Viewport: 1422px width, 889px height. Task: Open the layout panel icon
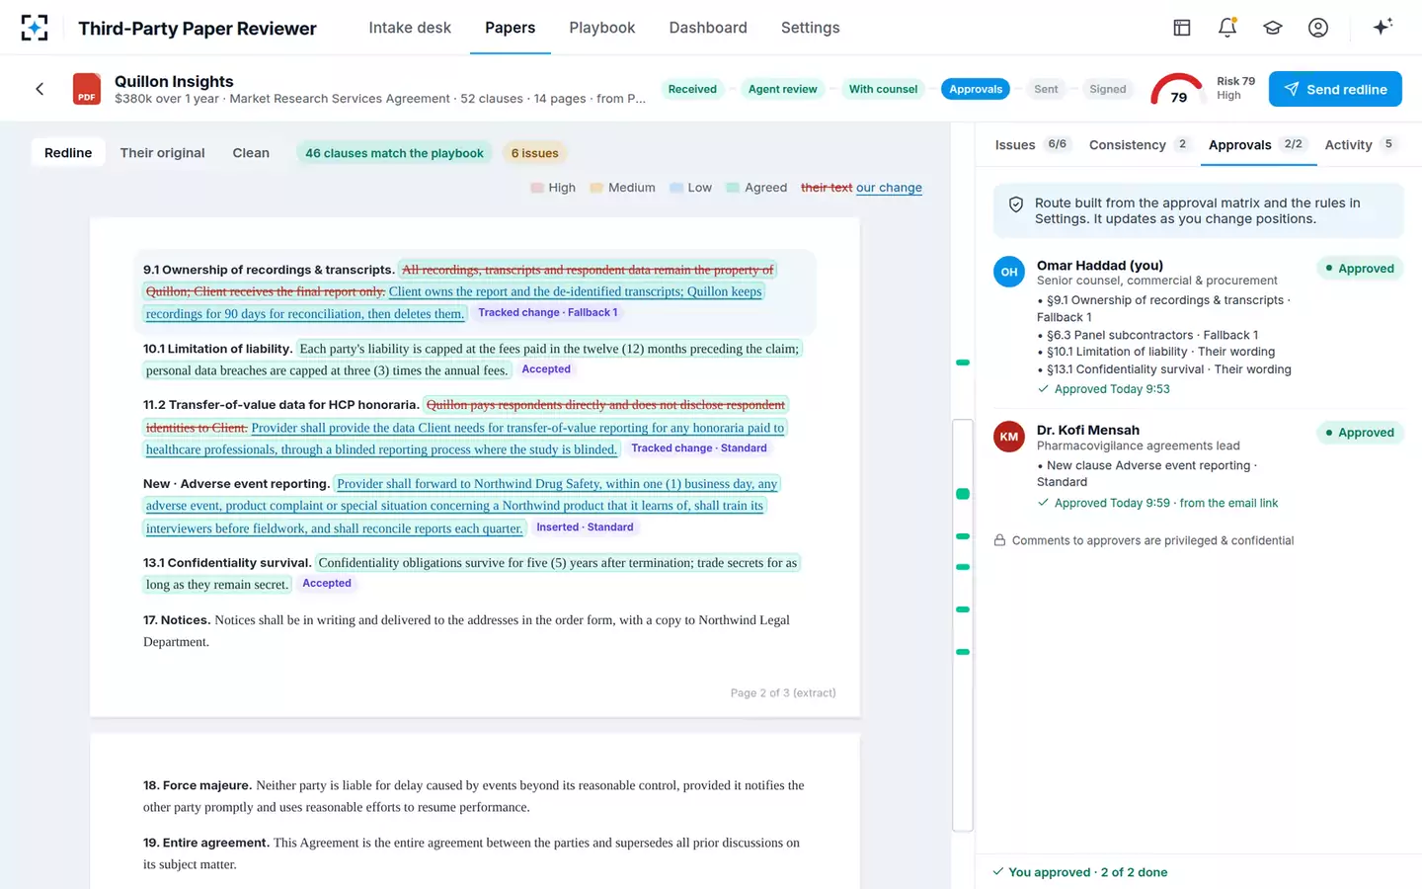pos(1182,28)
